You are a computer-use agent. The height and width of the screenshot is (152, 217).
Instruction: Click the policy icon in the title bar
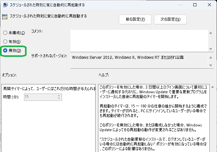pos(5,5)
